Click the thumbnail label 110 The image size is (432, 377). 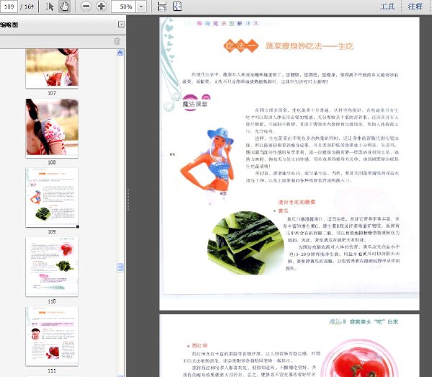52,301
